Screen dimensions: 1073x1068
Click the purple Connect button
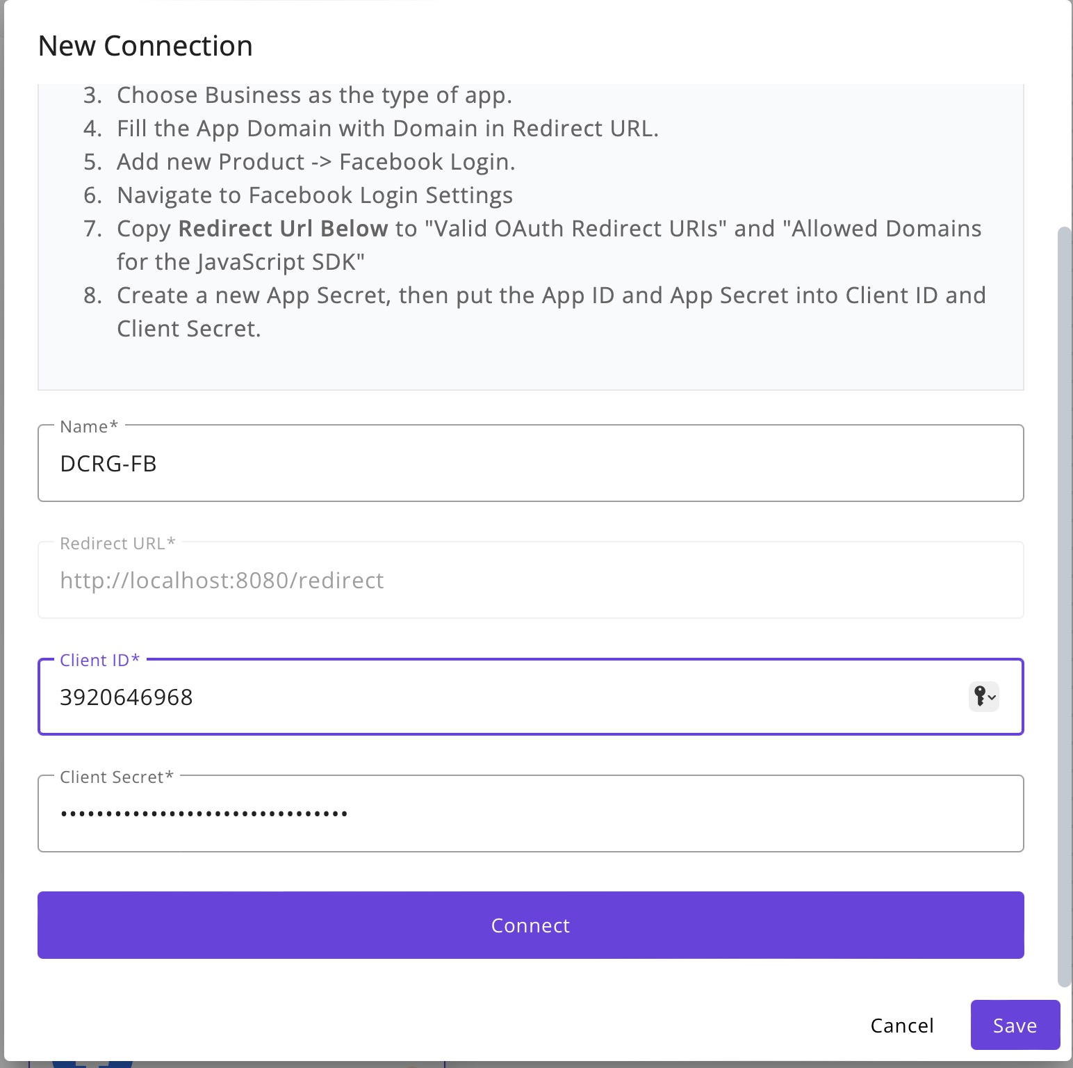tap(530, 925)
